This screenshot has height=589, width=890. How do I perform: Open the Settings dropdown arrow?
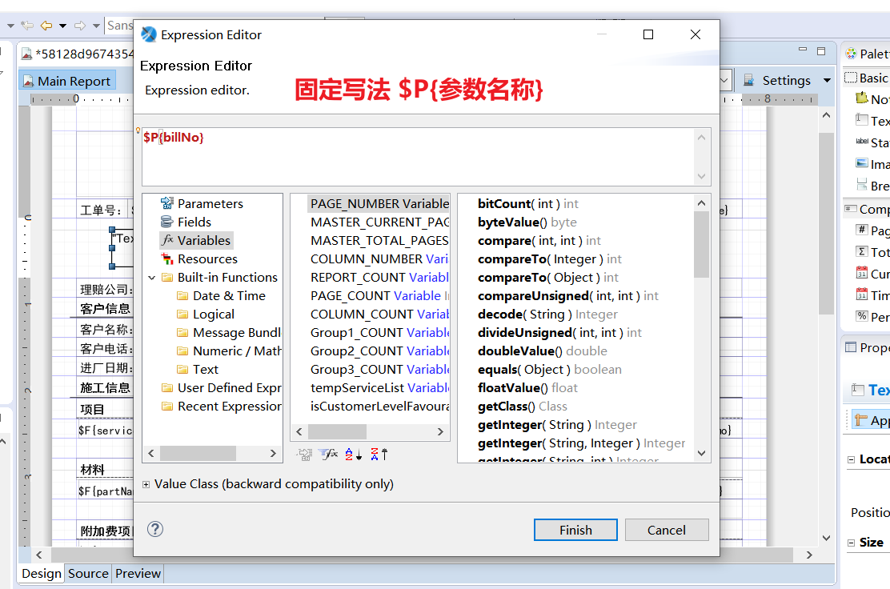point(827,81)
